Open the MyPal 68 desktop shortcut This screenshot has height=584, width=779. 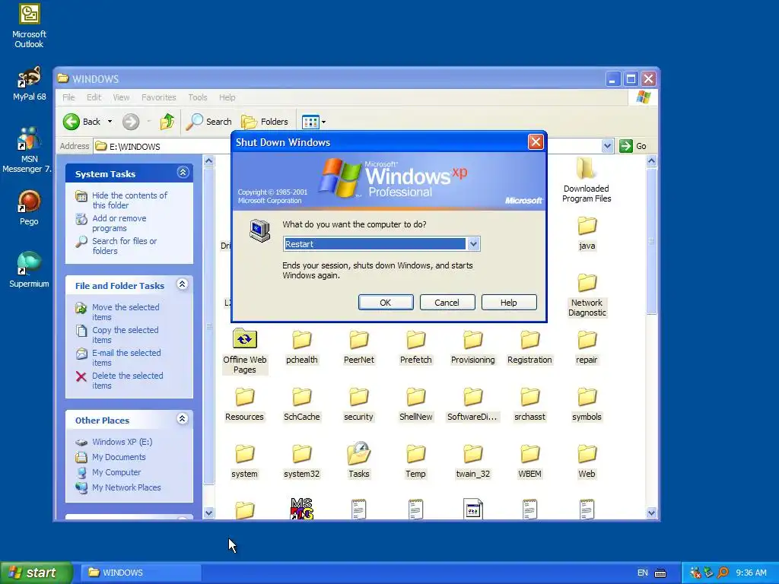coord(30,84)
